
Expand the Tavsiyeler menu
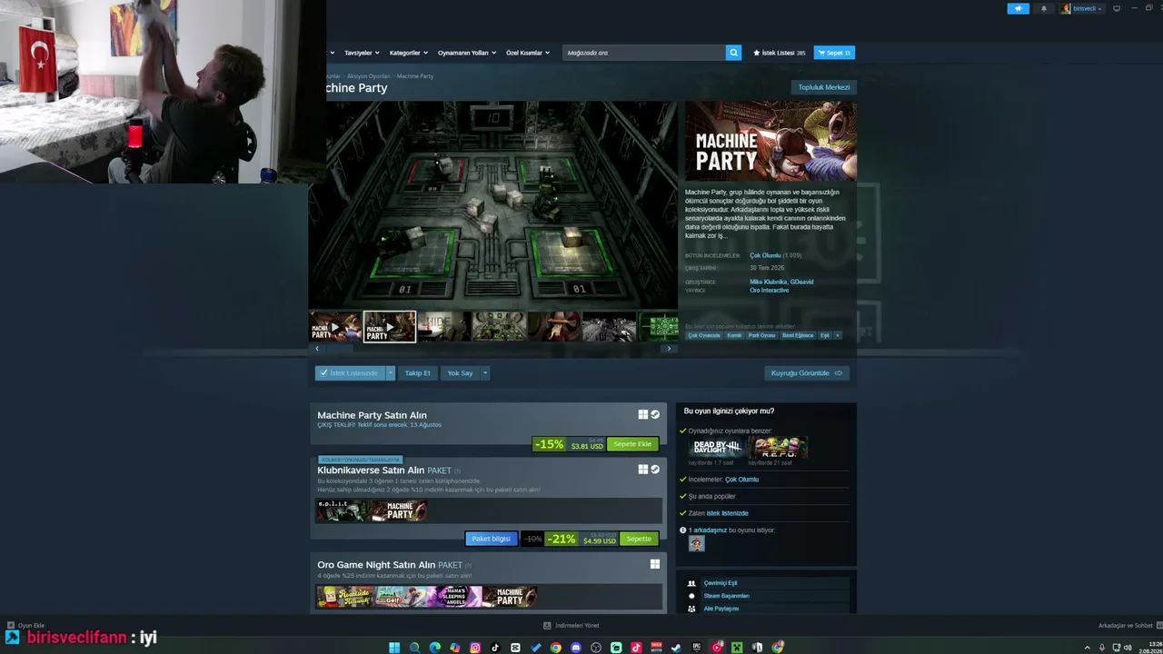click(x=362, y=53)
